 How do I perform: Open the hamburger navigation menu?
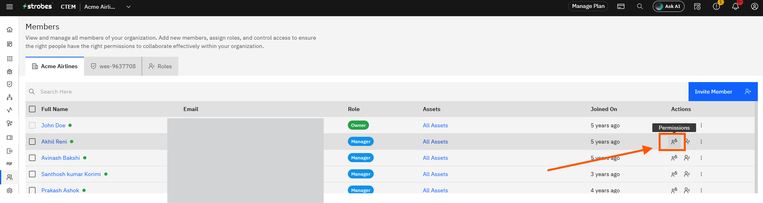[10, 6]
